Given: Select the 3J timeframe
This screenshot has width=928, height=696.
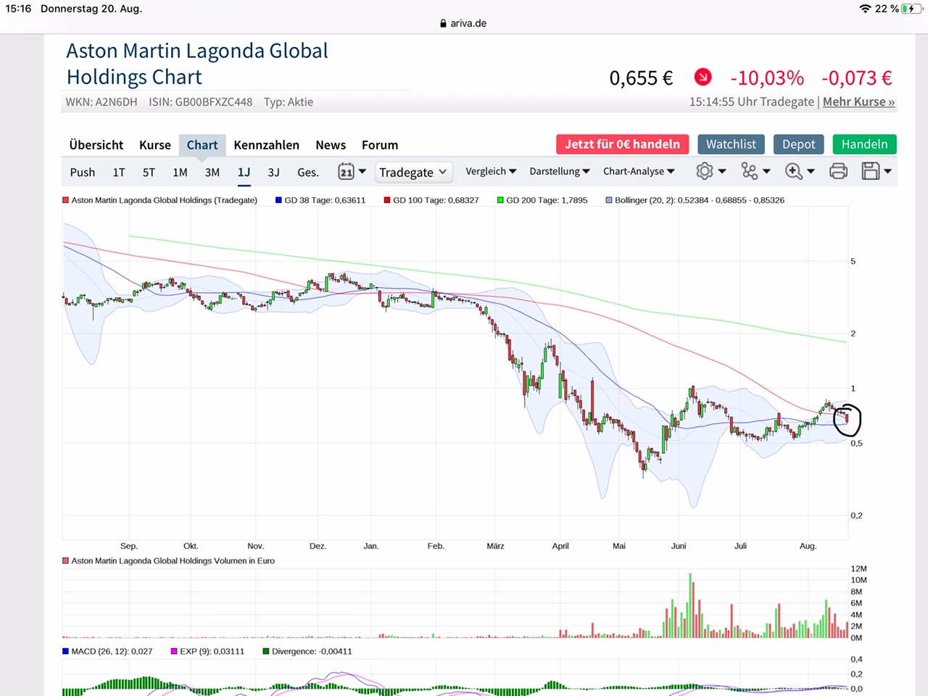Looking at the screenshot, I should pos(273,173).
